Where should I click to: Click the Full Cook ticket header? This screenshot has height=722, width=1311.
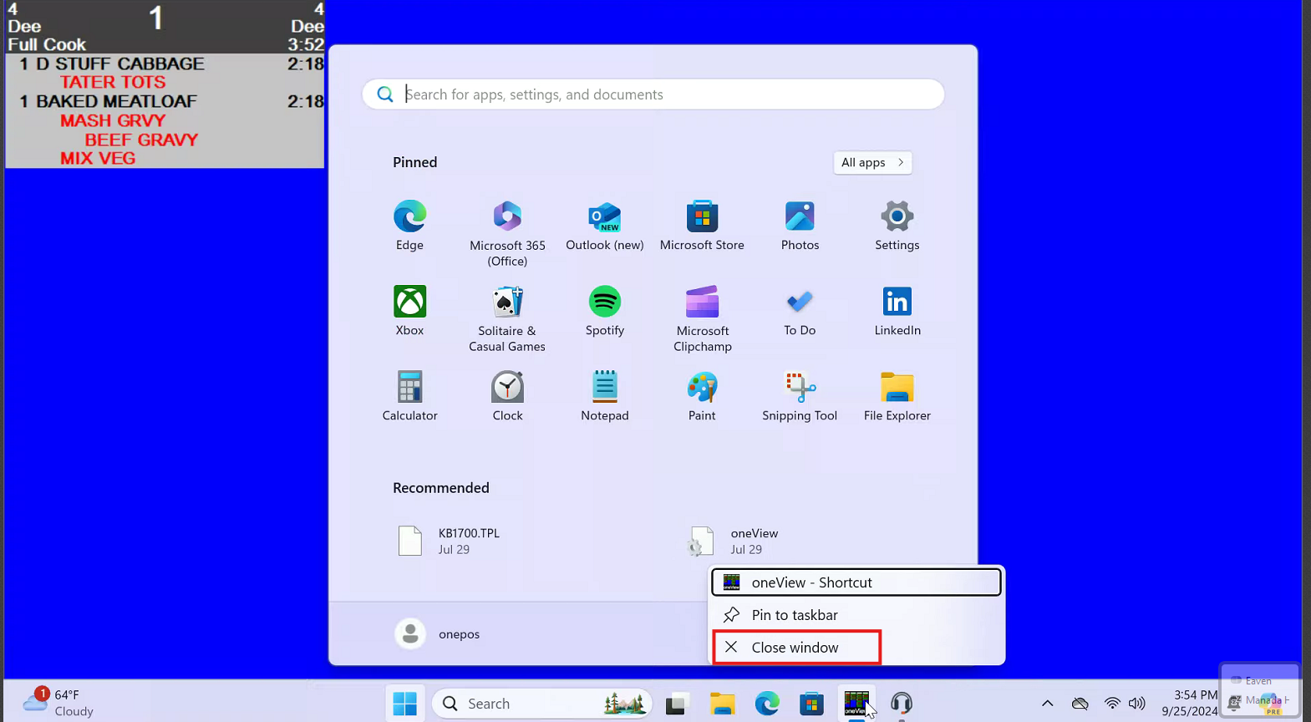tap(165, 27)
